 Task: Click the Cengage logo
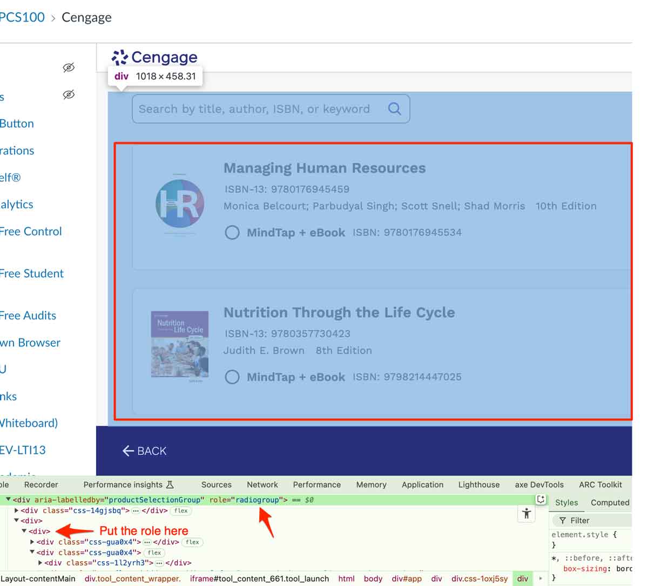pyautogui.click(x=154, y=57)
